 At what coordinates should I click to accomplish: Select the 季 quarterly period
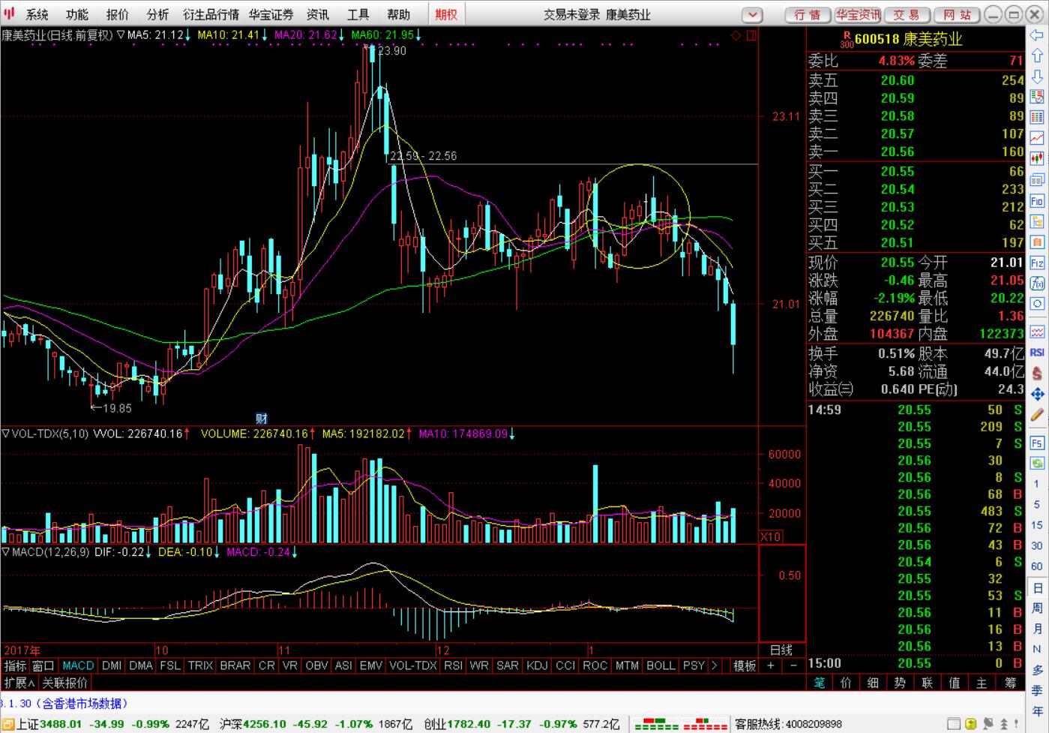click(1037, 691)
